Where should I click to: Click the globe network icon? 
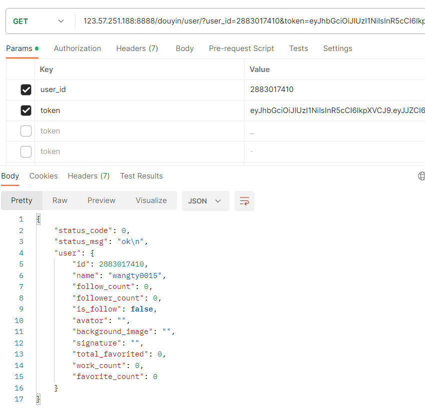click(421, 176)
